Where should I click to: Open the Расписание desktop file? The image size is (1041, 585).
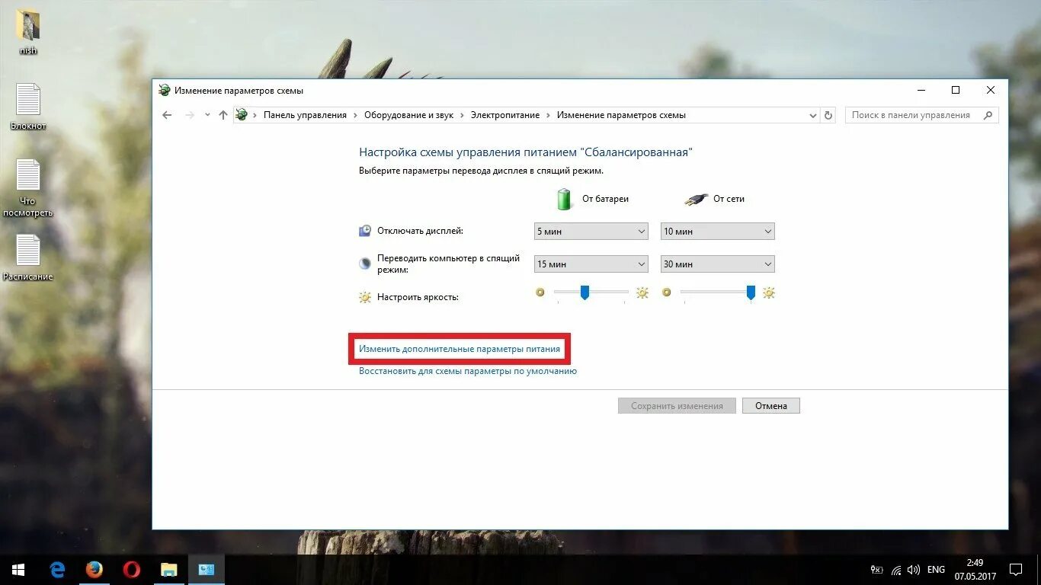(28, 257)
